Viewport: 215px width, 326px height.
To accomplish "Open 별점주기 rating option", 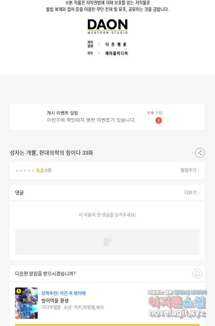I will [190, 170].
